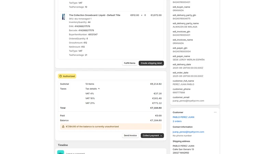Collapse the Tax details expander
Viewport: 274px width, 154px height.
click(x=92, y=89)
